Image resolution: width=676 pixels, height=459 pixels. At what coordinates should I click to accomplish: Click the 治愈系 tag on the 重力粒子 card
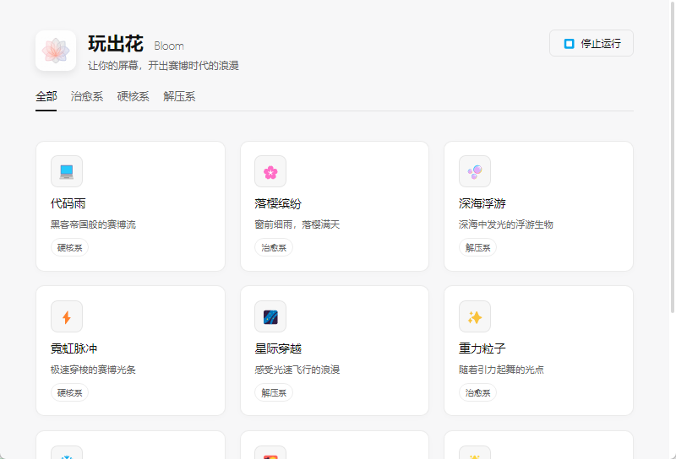pyautogui.click(x=478, y=392)
